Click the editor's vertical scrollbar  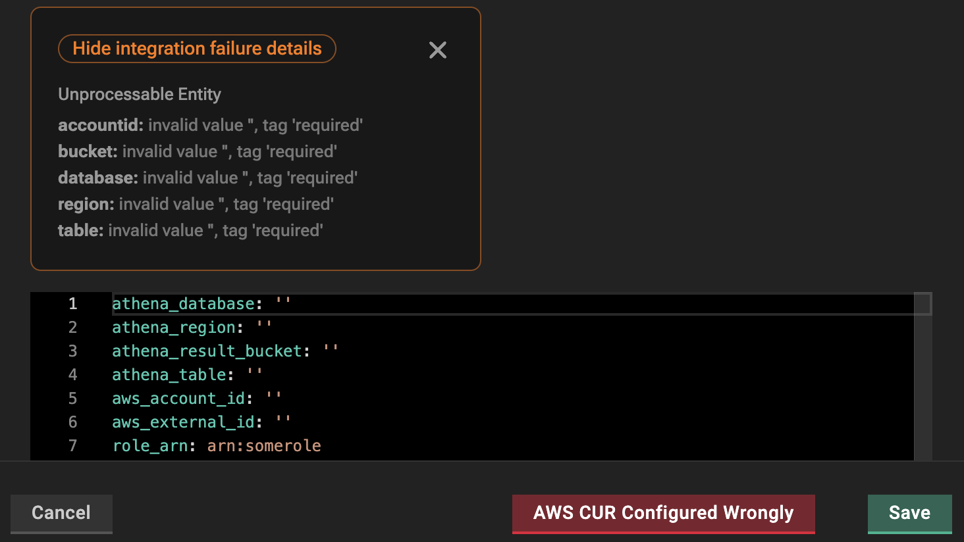pos(923,382)
